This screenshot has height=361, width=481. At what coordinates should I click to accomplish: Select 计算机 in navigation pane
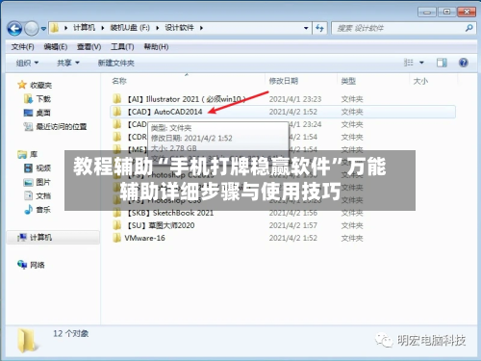point(40,238)
